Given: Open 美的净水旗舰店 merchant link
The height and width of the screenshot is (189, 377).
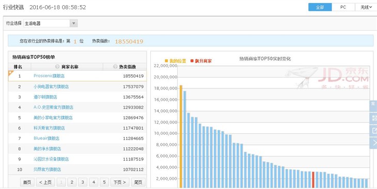Looking at the screenshot, I should (x=47, y=149).
